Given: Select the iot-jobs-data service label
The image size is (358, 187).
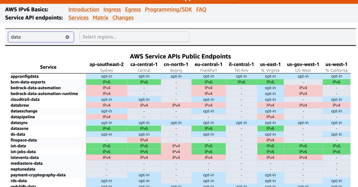Looking at the screenshot, I should point(23,152).
